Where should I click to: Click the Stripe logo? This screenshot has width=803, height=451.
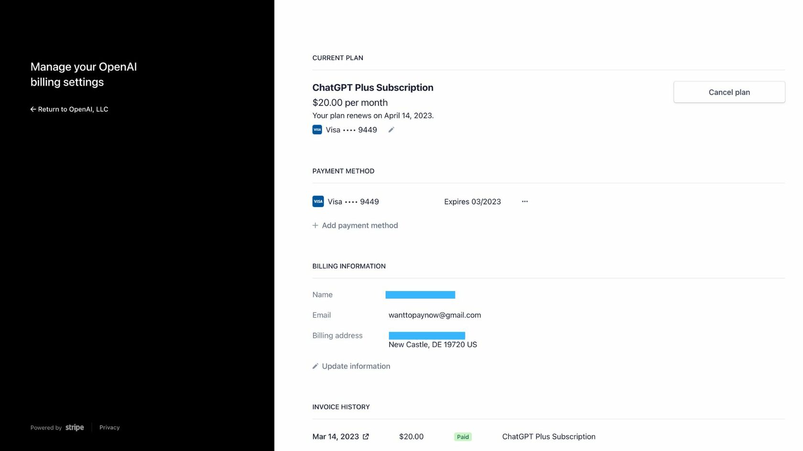point(75,427)
